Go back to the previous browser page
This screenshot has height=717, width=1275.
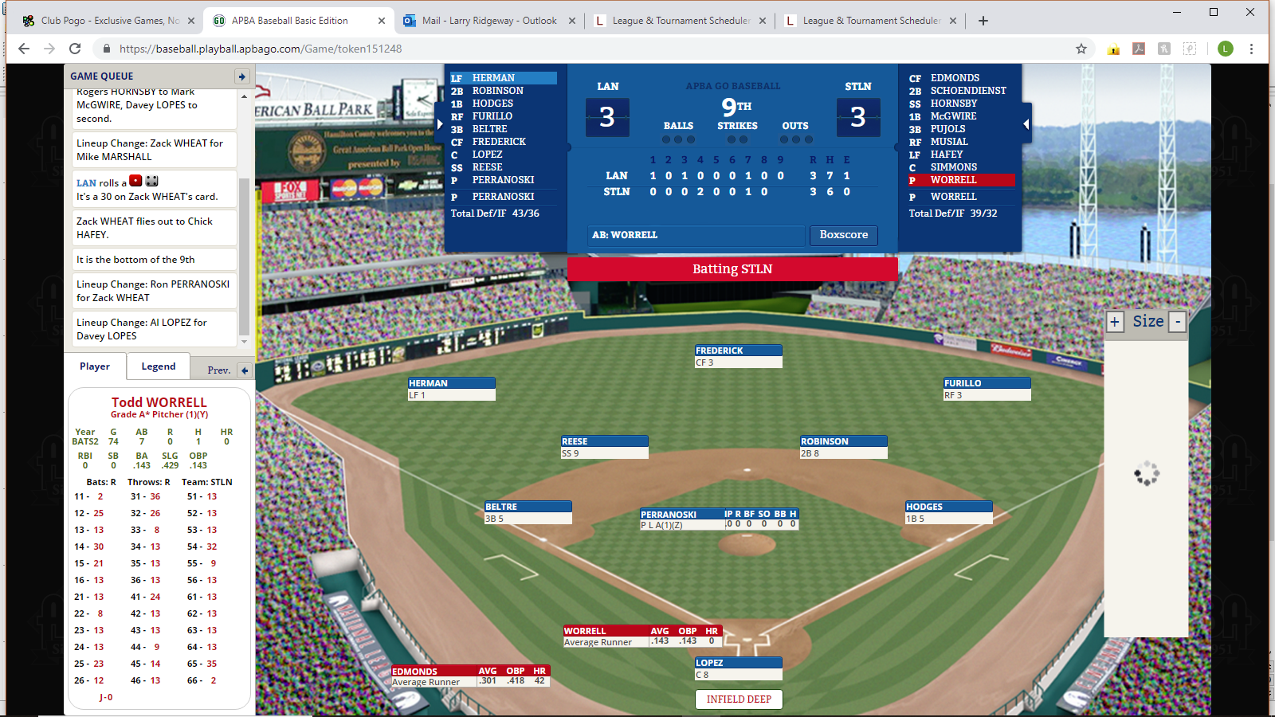coord(24,49)
